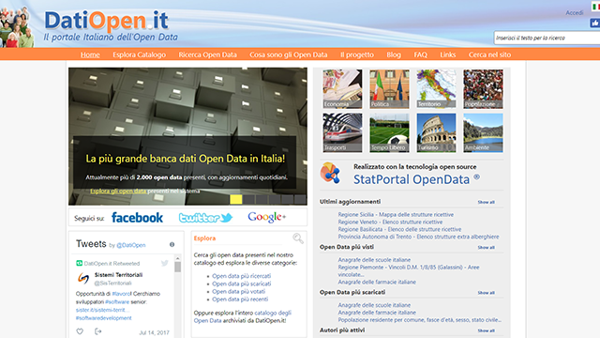This screenshot has width=600, height=338.
Task: Click Open data più scaricati link
Action: [242, 284]
